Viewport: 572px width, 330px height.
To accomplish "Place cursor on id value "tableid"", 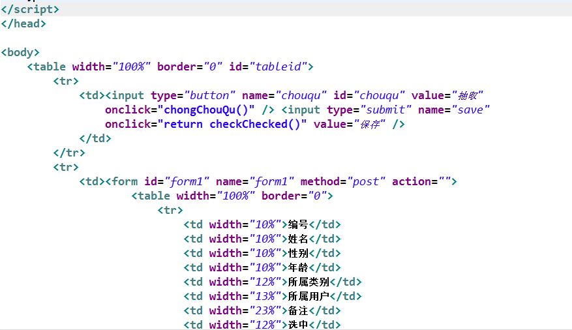I will click(278, 67).
